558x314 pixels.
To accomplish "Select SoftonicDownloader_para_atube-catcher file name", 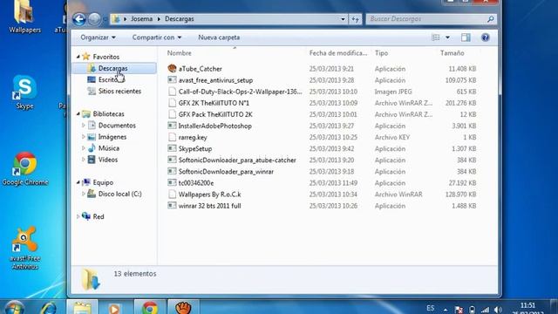I will 237,160.
